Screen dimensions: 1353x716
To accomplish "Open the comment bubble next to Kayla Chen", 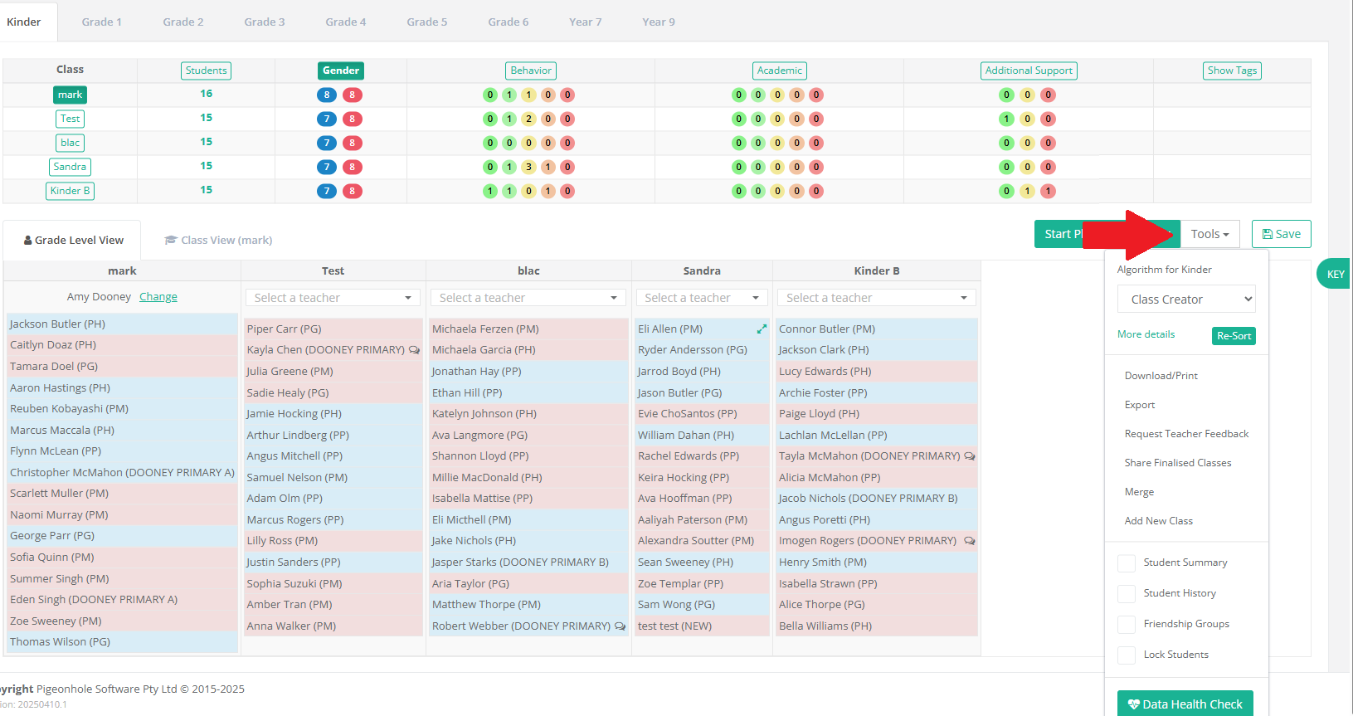I will click(x=414, y=350).
